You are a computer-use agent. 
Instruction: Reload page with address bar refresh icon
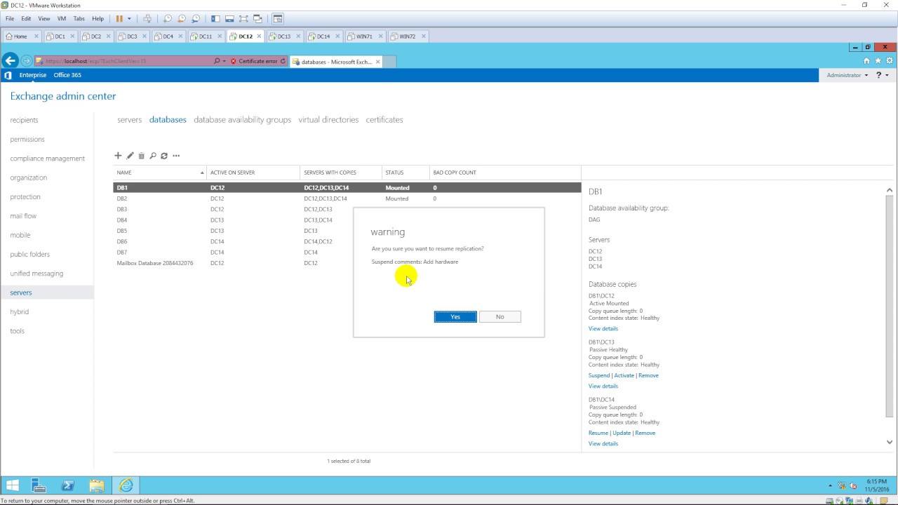pyautogui.click(x=283, y=61)
